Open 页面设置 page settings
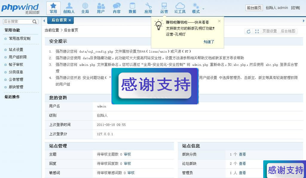 point(270,31)
